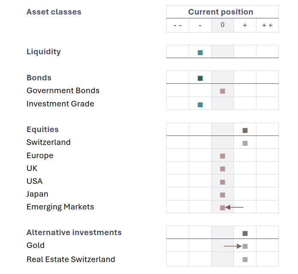Click the Asset classes heading
The image size is (298, 274).
[54, 12]
